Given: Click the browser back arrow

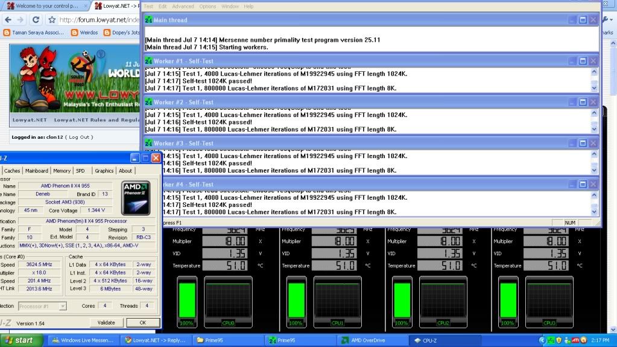Looking at the screenshot, I should click(9, 19).
